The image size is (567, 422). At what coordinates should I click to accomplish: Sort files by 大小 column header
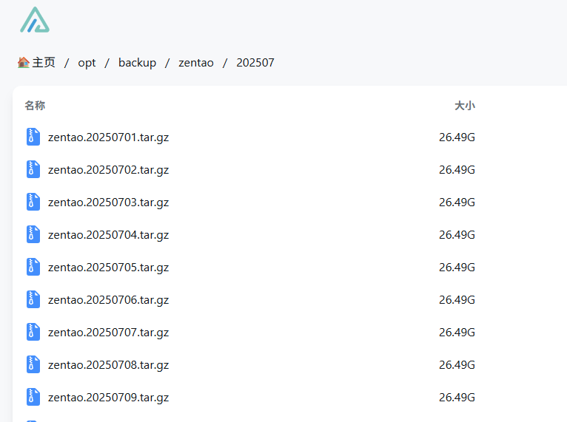click(x=465, y=106)
